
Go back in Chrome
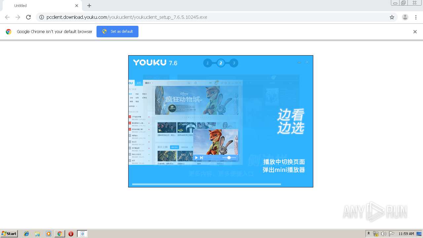click(7, 17)
